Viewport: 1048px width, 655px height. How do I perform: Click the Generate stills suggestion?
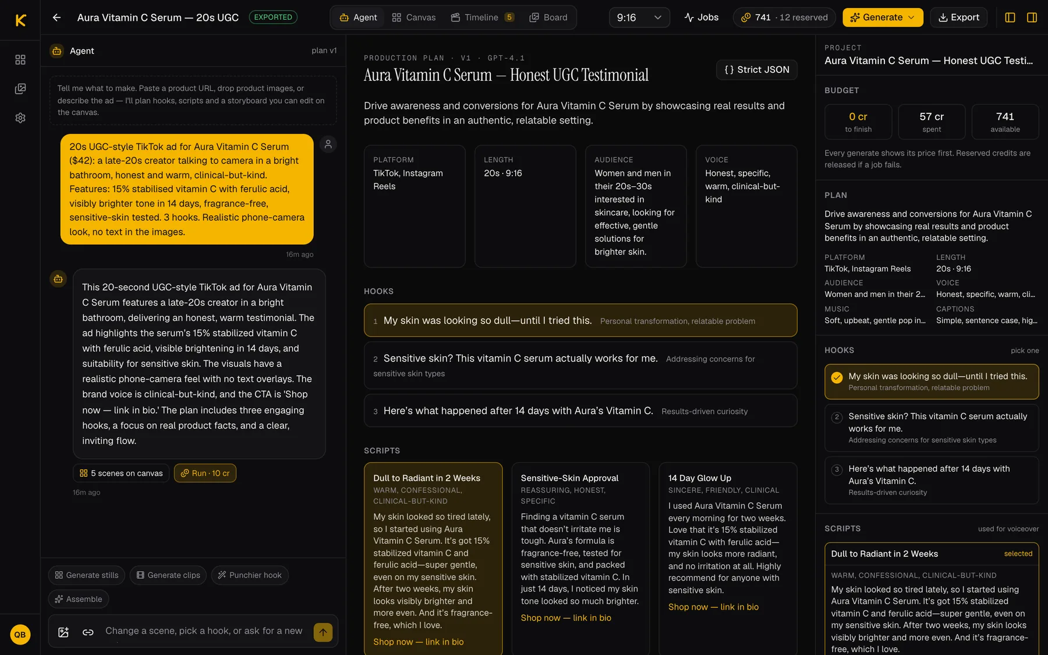coord(86,575)
